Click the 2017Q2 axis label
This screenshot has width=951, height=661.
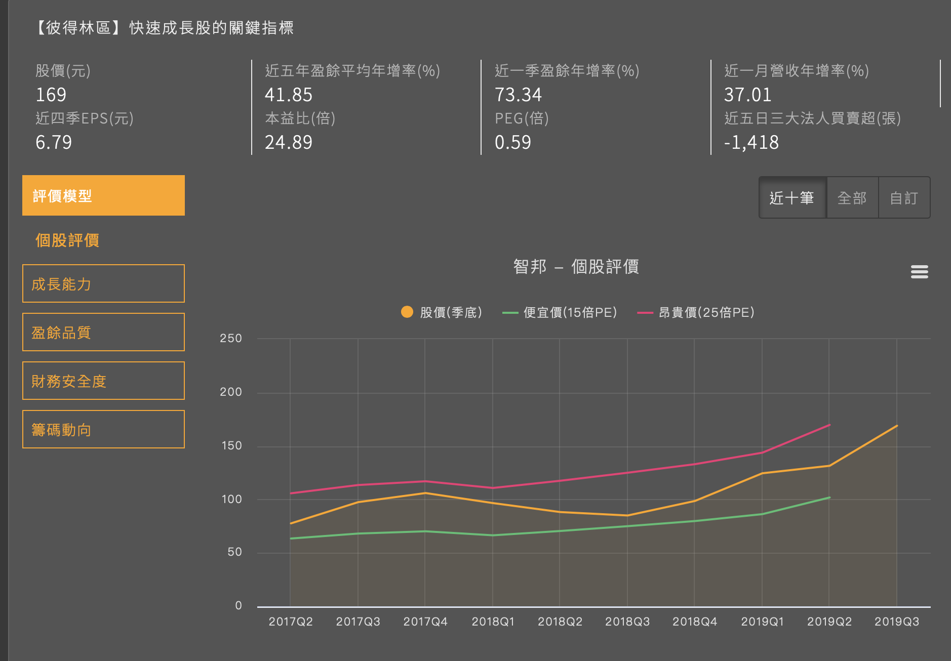(291, 622)
